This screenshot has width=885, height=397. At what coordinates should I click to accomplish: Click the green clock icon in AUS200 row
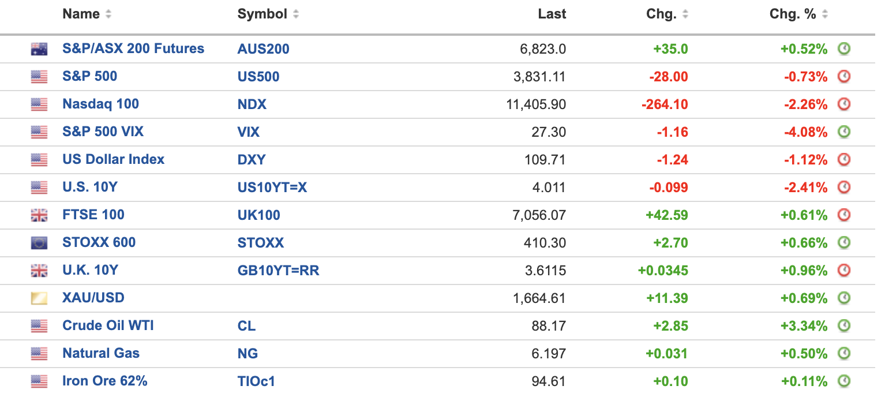pyautogui.click(x=844, y=48)
